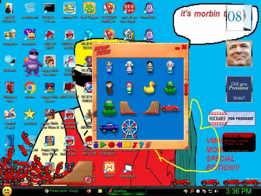Click the 3:36 PM taskbar clock
The image size is (261, 196).
click(238, 191)
